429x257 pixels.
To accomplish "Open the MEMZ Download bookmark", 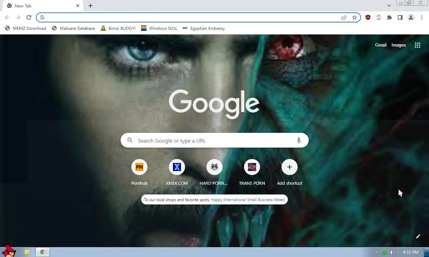I will point(25,28).
